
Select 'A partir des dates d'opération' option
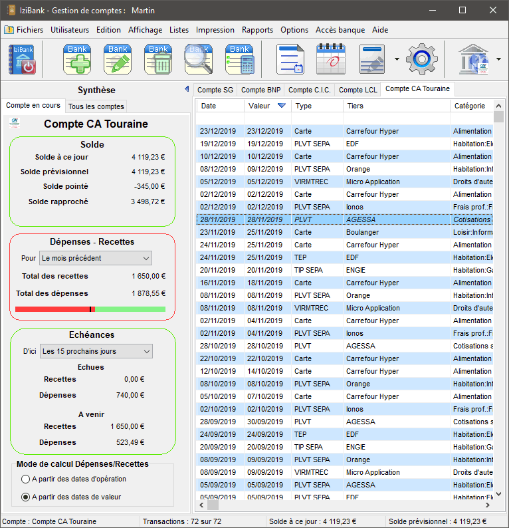(x=25, y=479)
